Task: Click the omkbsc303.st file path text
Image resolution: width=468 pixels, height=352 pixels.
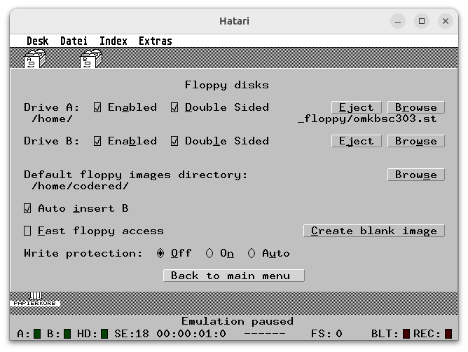Action: point(367,119)
